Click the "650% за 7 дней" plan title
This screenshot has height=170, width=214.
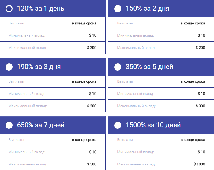pyautogui.click(x=41, y=125)
